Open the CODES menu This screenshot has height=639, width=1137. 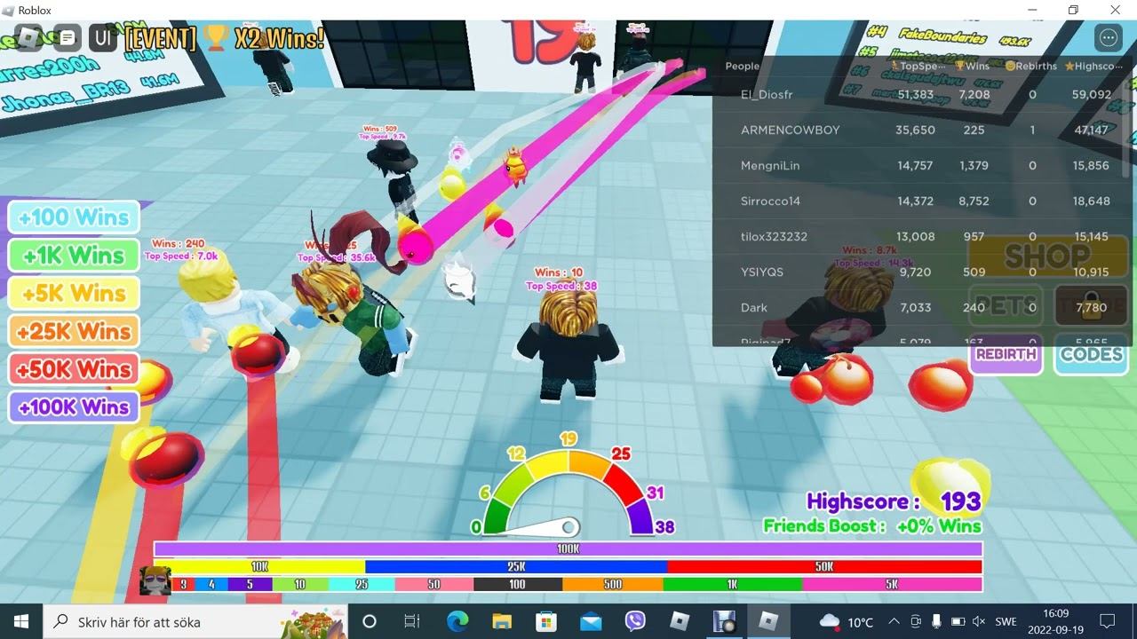(x=1092, y=354)
